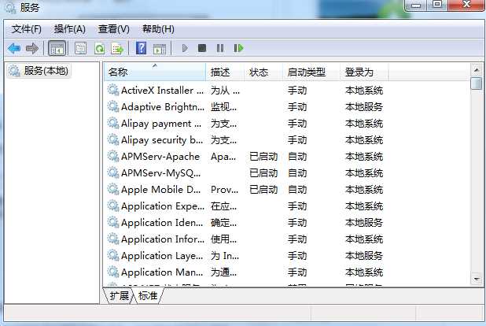Click the Services title bar gear icon
This screenshot has width=486, height=326.
(x=10, y=7)
